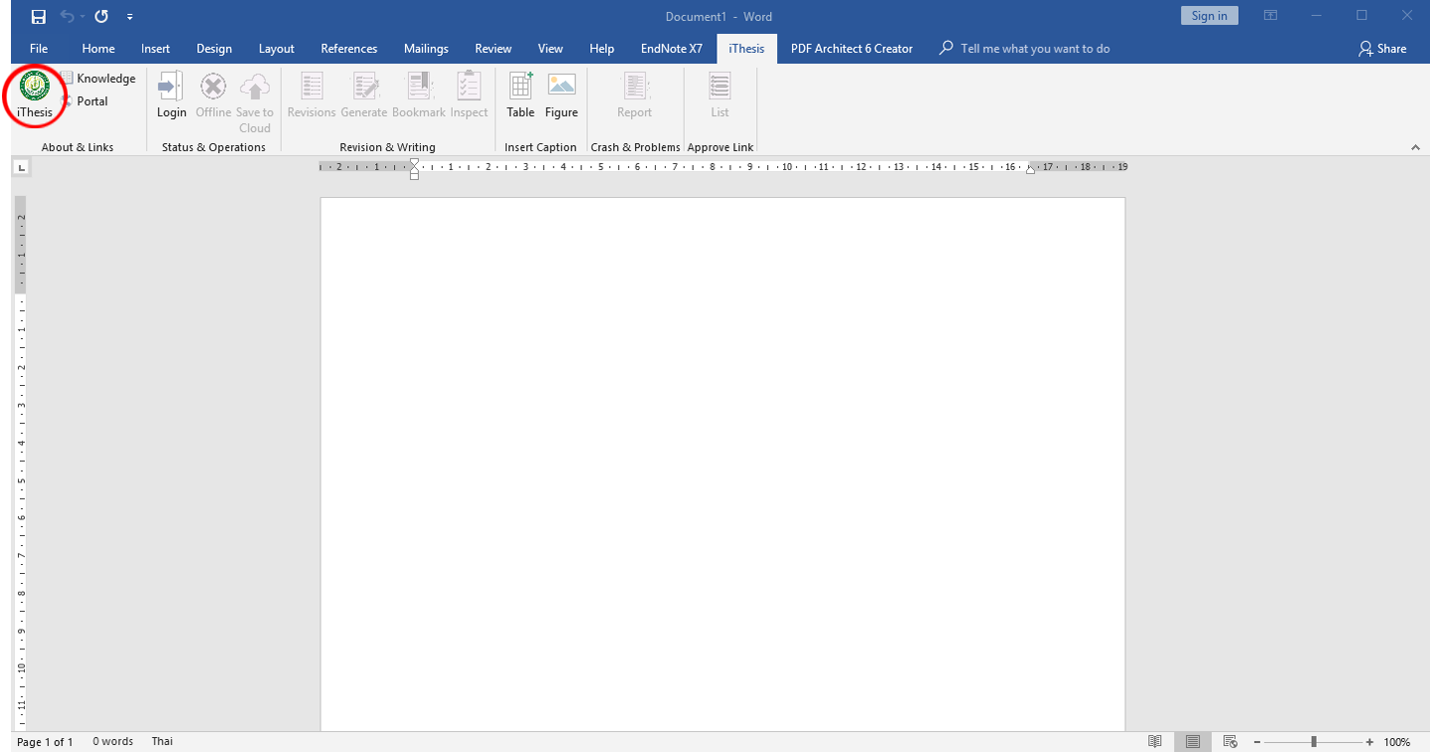
Task: Click the Report problems icon
Action: (634, 95)
